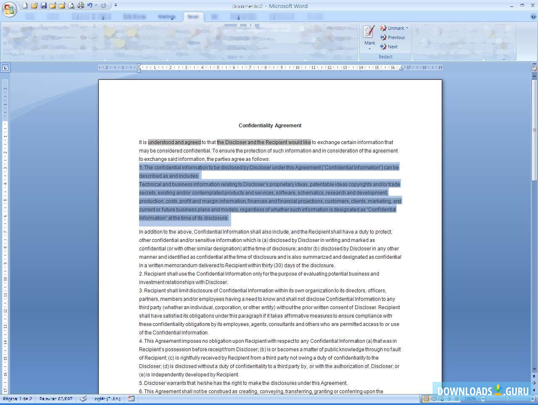
Task: Click the Save floppy disk icon
Action: click(43, 5)
